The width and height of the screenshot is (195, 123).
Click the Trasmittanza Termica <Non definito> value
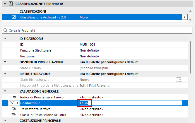coord(92,109)
